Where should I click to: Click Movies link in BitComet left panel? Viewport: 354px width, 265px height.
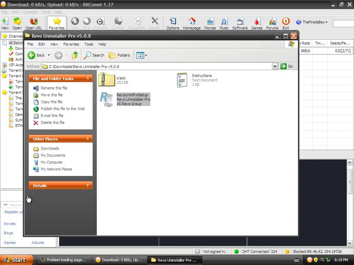pyautogui.click(x=9, y=224)
